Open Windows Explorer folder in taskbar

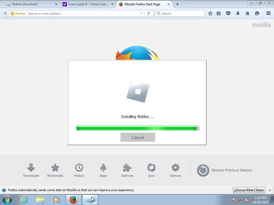40,200
